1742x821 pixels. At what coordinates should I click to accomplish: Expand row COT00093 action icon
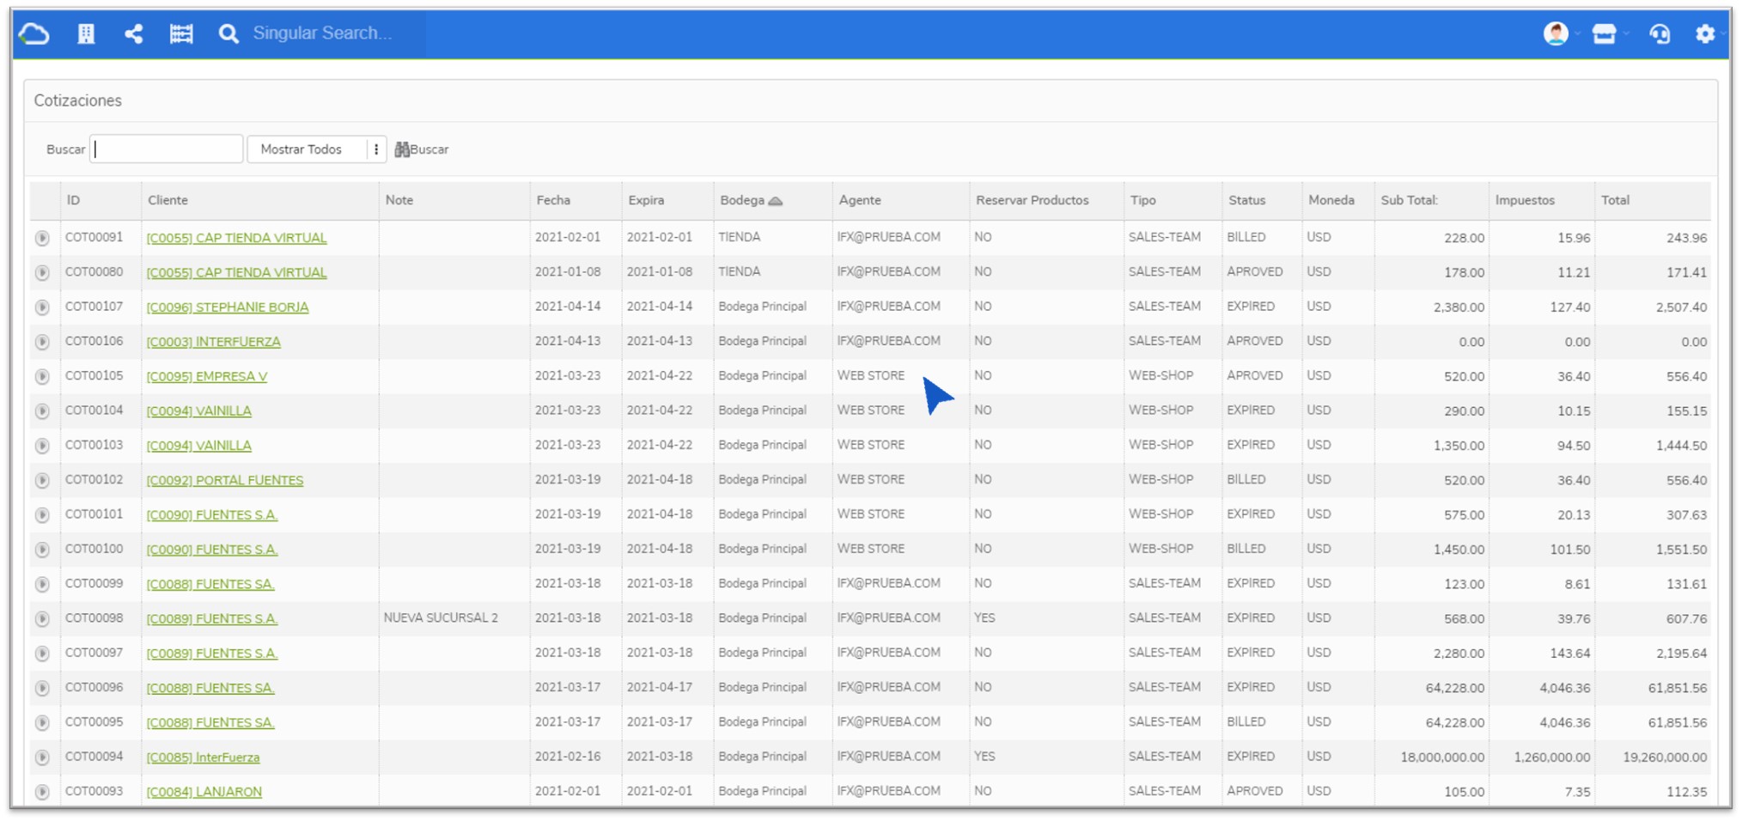click(42, 792)
